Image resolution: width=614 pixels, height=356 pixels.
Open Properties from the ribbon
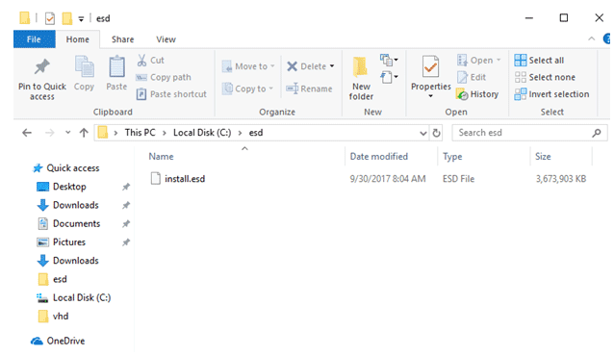431,73
